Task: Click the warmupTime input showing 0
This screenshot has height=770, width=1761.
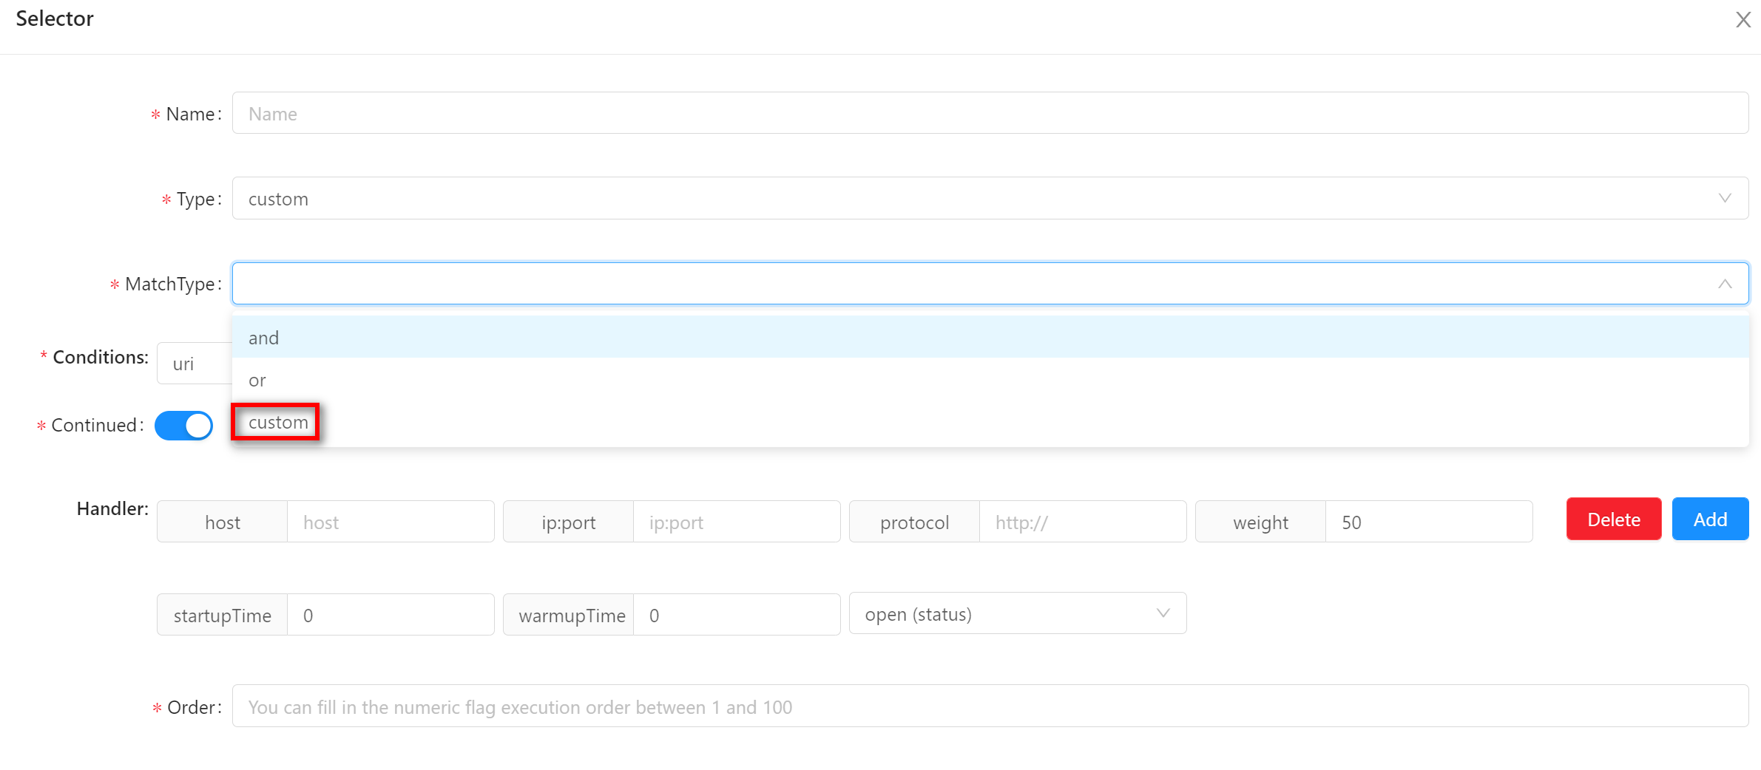Action: pos(737,614)
